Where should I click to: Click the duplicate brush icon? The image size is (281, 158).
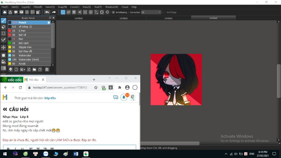[x=40, y=69]
